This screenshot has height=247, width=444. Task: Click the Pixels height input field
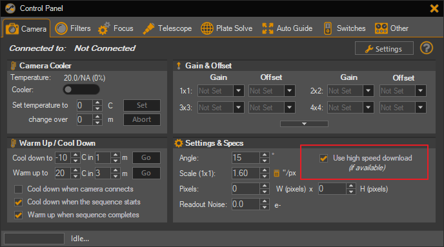(332, 189)
